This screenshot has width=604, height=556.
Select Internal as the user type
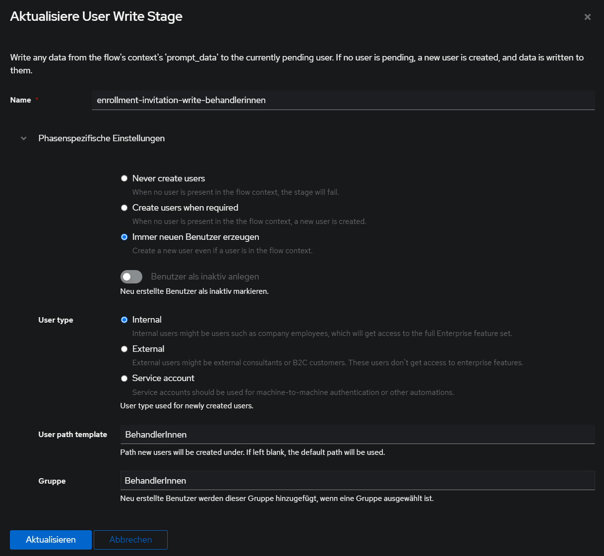tap(124, 320)
